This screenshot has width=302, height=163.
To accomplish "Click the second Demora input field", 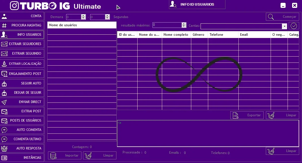I will [98, 17].
